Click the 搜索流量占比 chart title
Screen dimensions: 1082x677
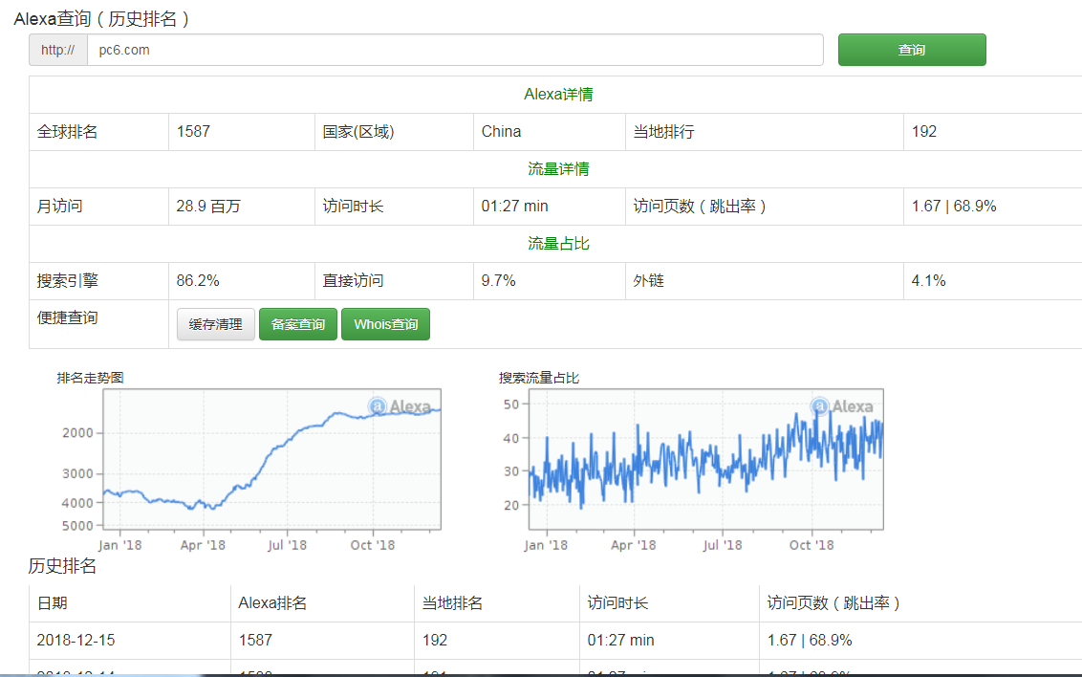coord(539,378)
